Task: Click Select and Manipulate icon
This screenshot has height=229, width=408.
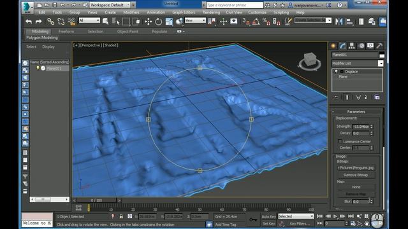Action: pos(223,22)
